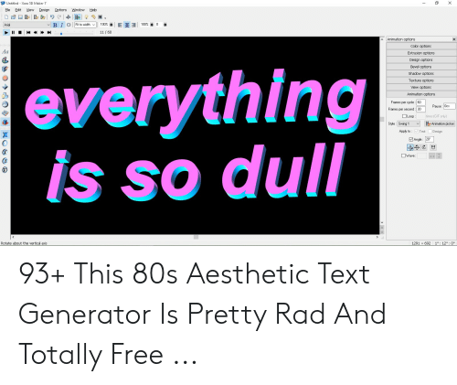Enable the Wave checkbox
Viewport: 457px width, 385px height.
(x=403, y=155)
